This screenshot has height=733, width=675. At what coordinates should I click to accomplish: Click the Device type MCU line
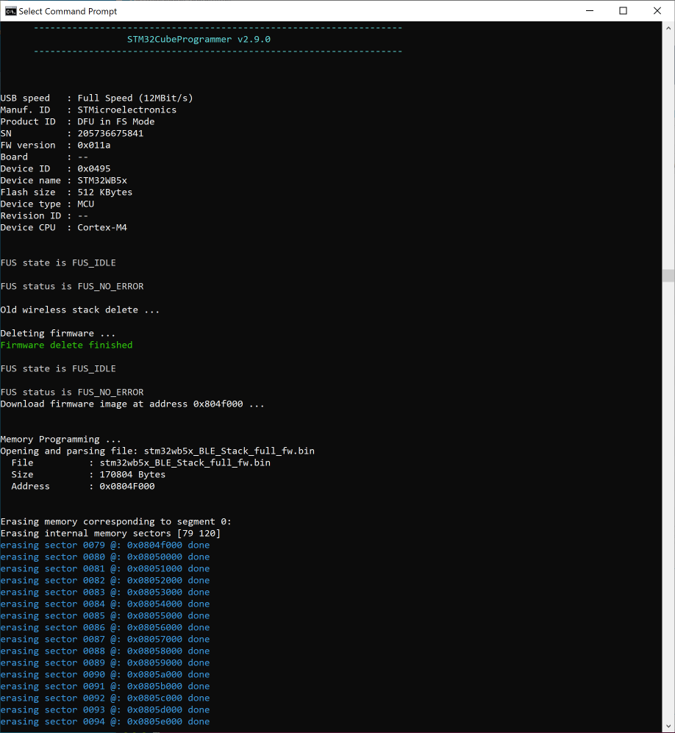click(x=47, y=204)
